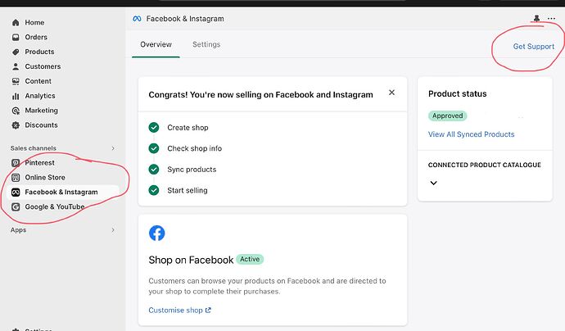Click the Create shop green checkmark
This screenshot has width=565, height=331.
153,128
